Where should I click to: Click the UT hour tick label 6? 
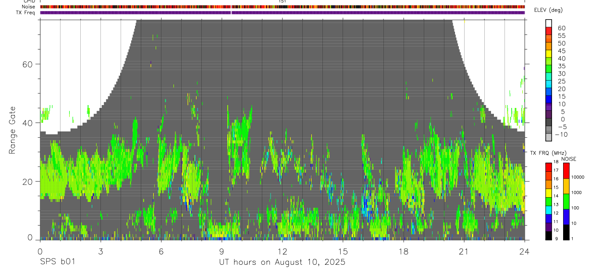coord(161,251)
